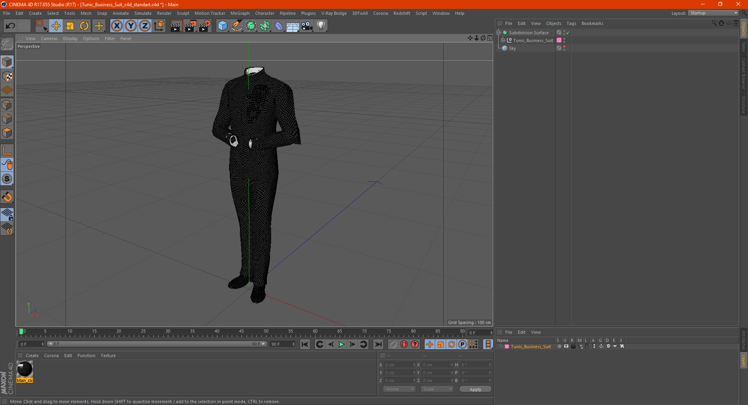Screen dimensions: 748x405
Task: Click timeline frame 45 marker
Action: click(242, 332)
